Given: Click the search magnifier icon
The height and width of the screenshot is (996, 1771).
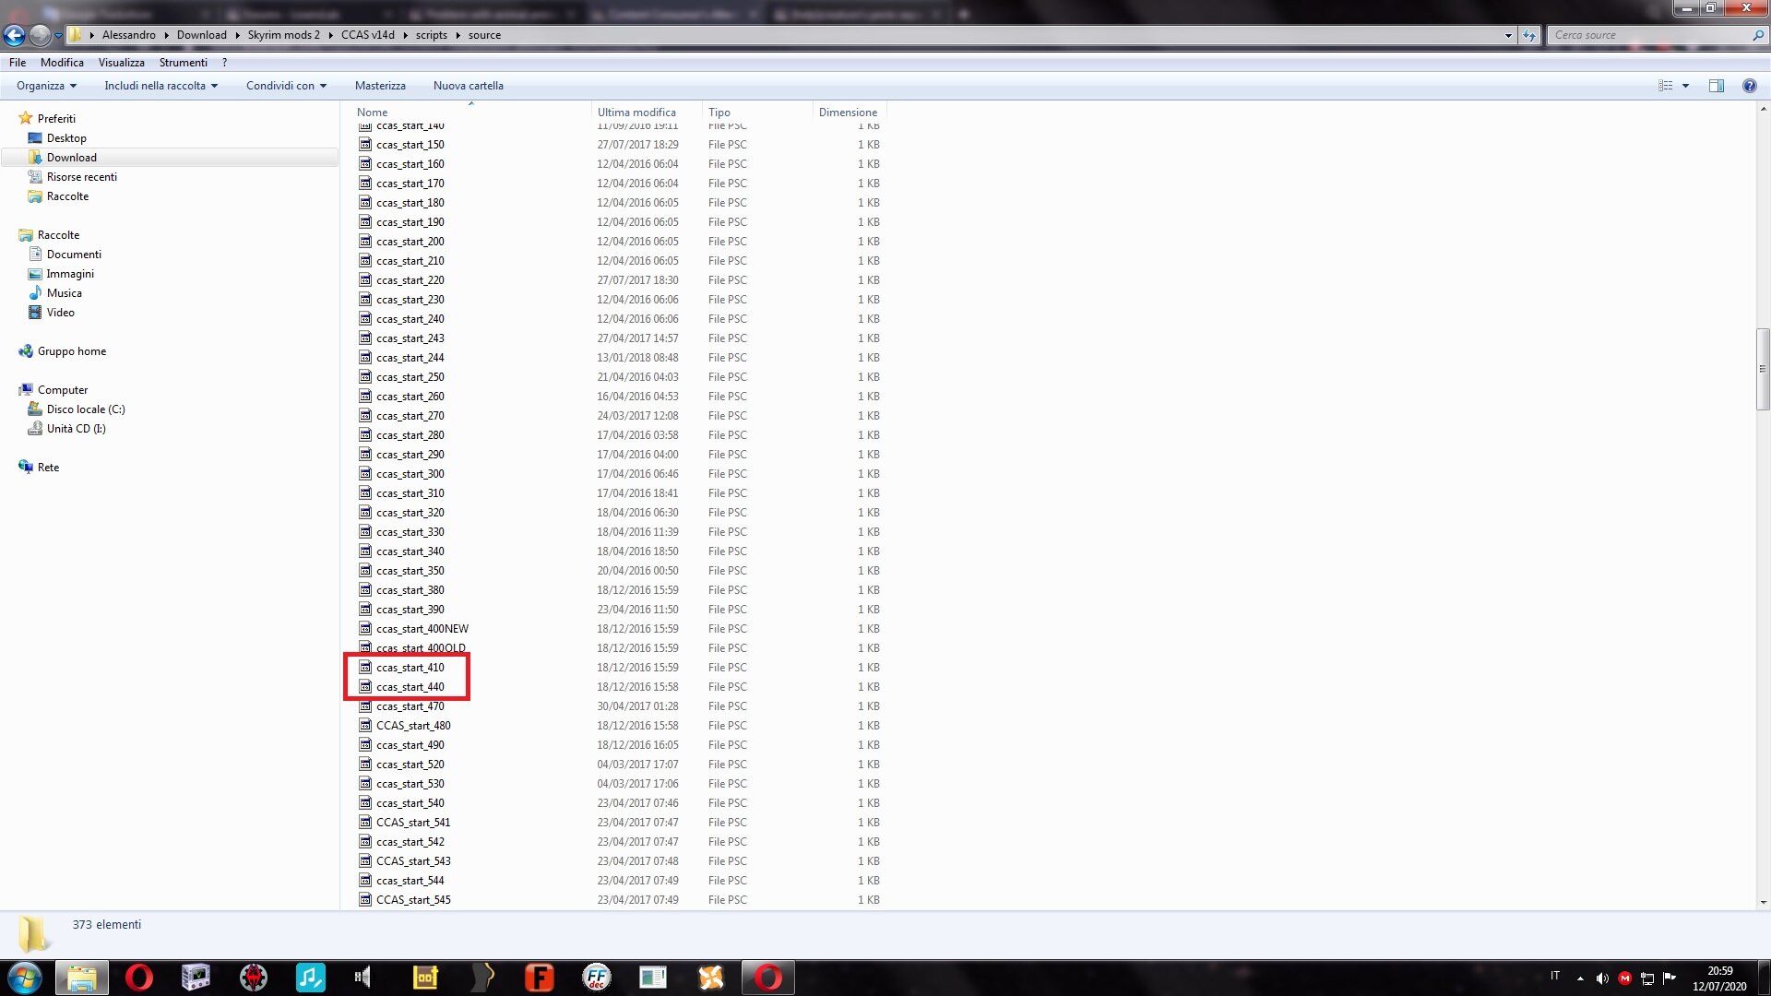Looking at the screenshot, I should (x=1757, y=35).
